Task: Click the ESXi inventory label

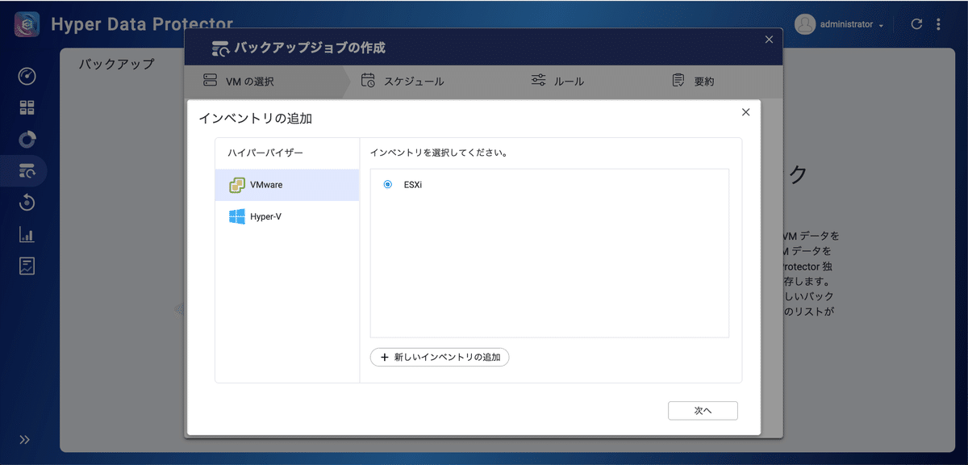Action: click(413, 185)
